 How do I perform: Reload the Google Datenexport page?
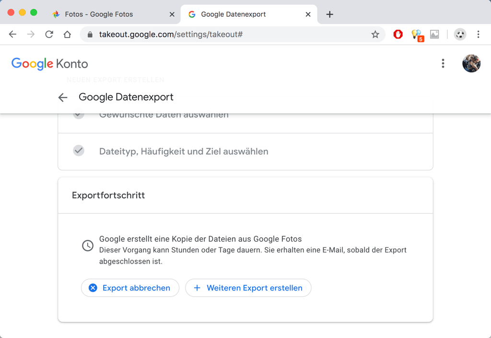(49, 34)
